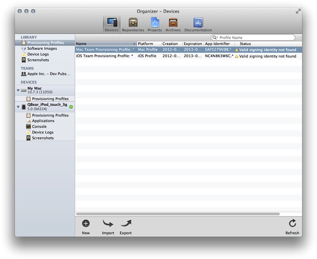Viewport: 317px width, 259px height.
Task: Sort by the App Identifier column header
Action: click(220, 44)
